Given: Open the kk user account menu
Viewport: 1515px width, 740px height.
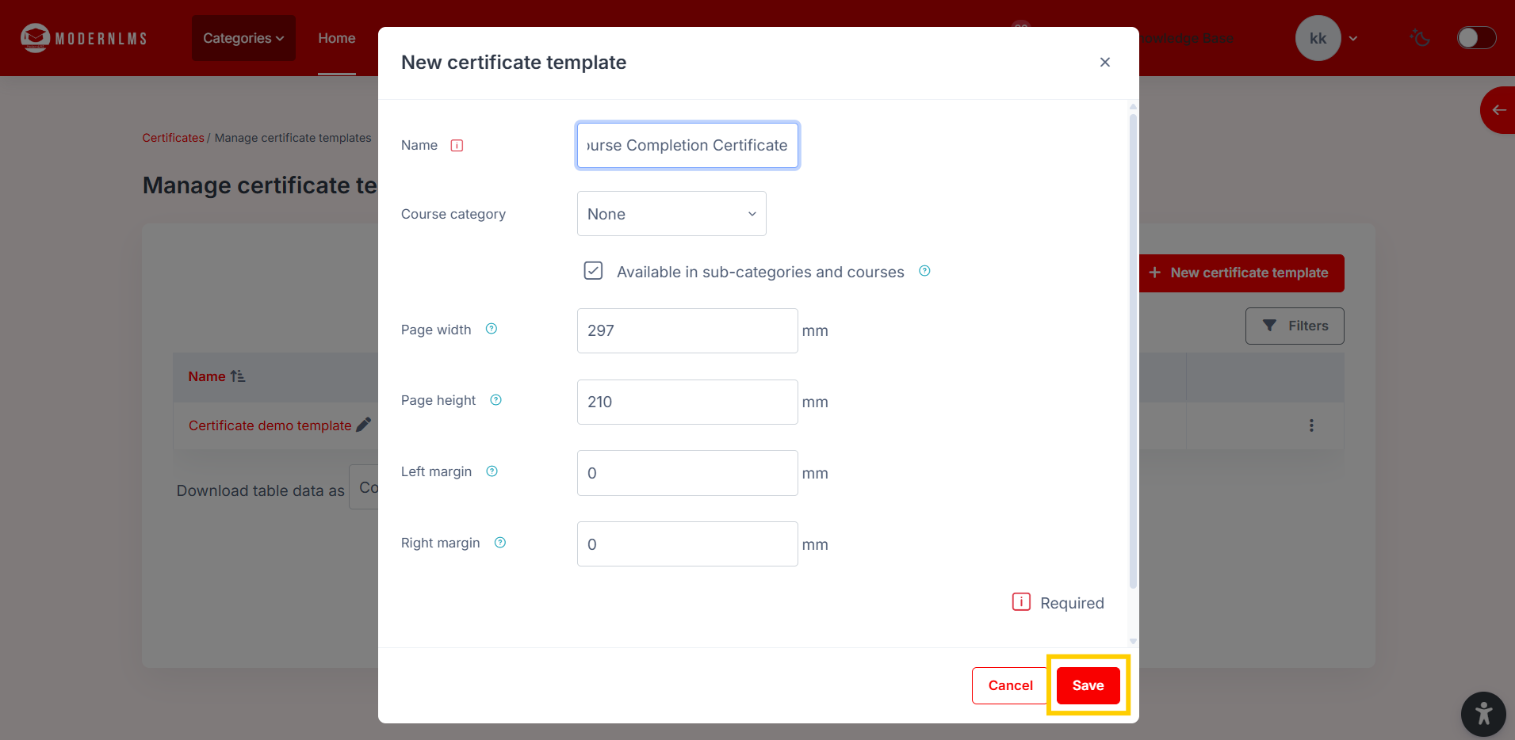Looking at the screenshot, I should tap(1326, 38).
